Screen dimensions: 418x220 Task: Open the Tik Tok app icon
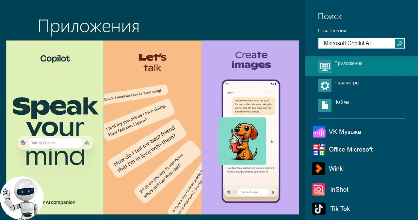pyautogui.click(x=319, y=209)
